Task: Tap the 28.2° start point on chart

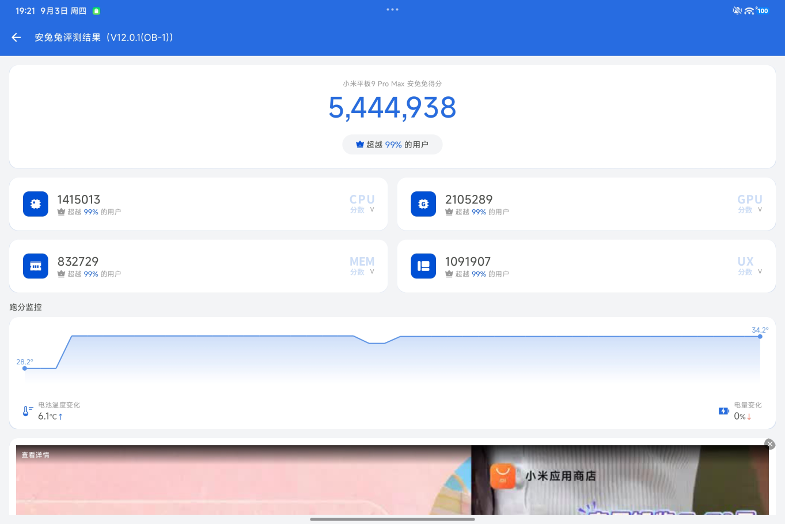Action: click(x=25, y=368)
